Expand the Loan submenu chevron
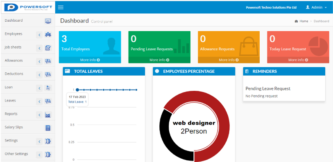 click(x=39, y=88)
